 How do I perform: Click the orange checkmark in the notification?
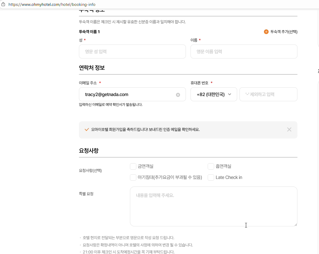87,129
